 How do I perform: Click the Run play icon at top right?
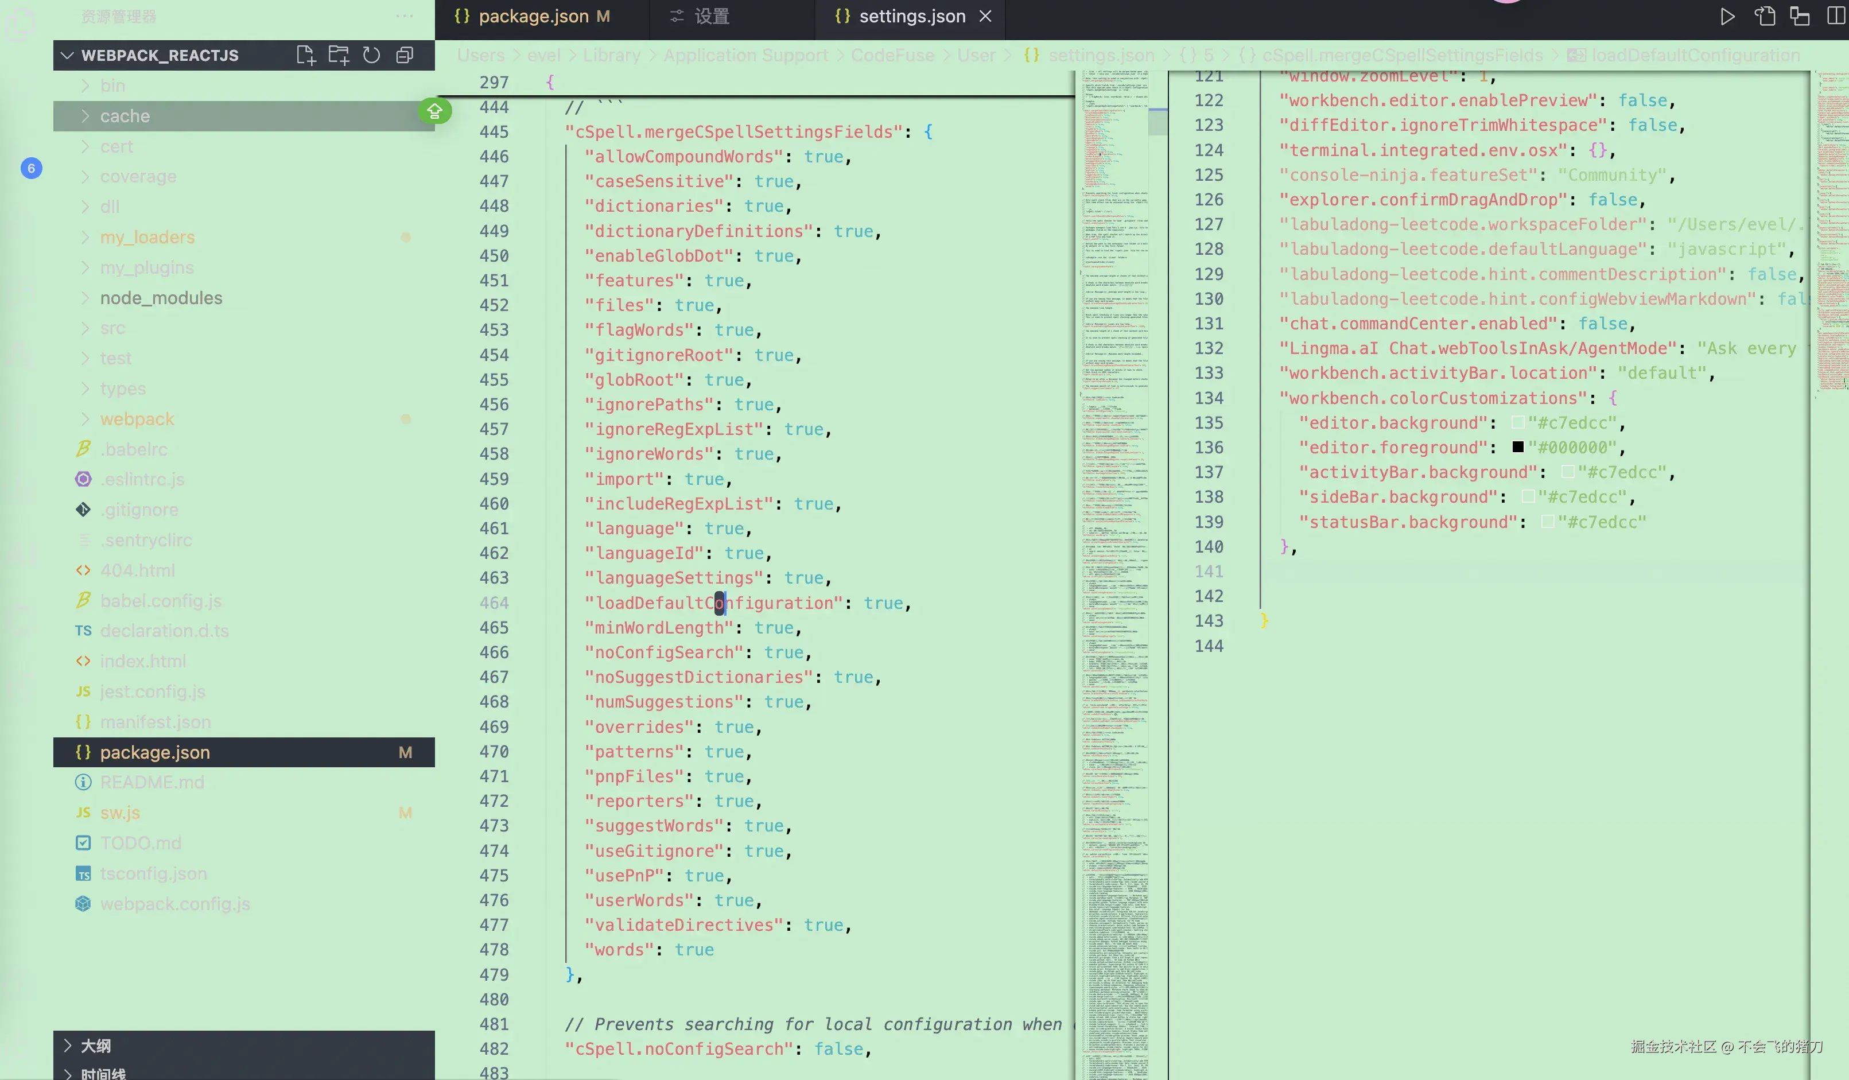tap(1727, 16)
